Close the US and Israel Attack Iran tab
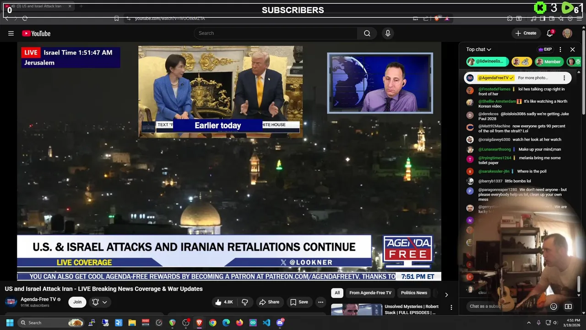Screen dimensions: 586x330 click(70, 6)
